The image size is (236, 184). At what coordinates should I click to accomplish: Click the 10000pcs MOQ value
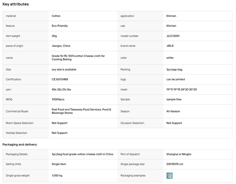tap(58, 99)
